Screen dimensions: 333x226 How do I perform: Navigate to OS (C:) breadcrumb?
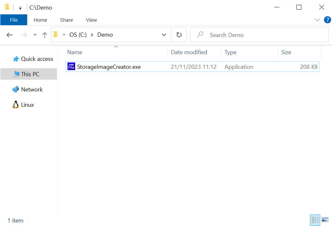coord(78,35)
